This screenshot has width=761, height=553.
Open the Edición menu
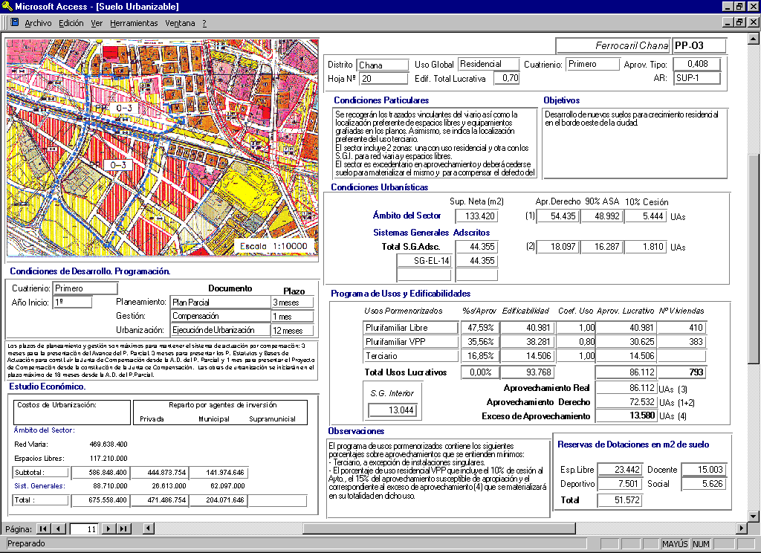tap(71, 23)
